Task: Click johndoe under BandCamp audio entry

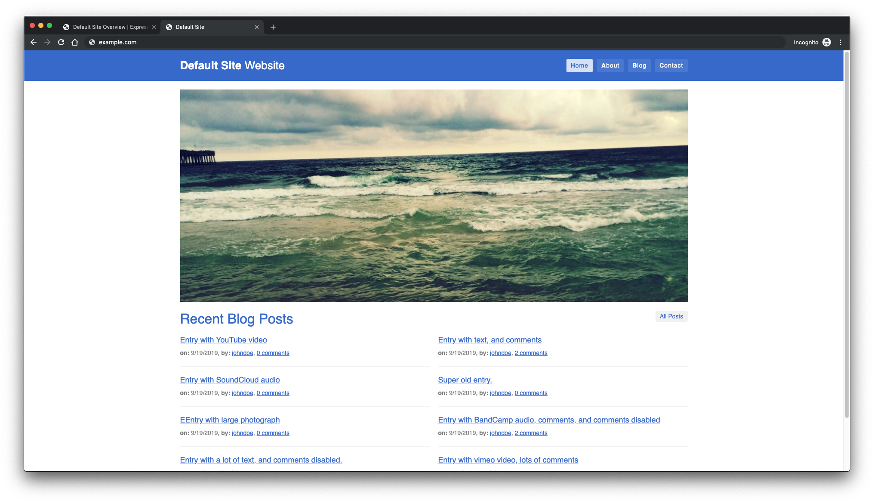Action: [501, 433]
